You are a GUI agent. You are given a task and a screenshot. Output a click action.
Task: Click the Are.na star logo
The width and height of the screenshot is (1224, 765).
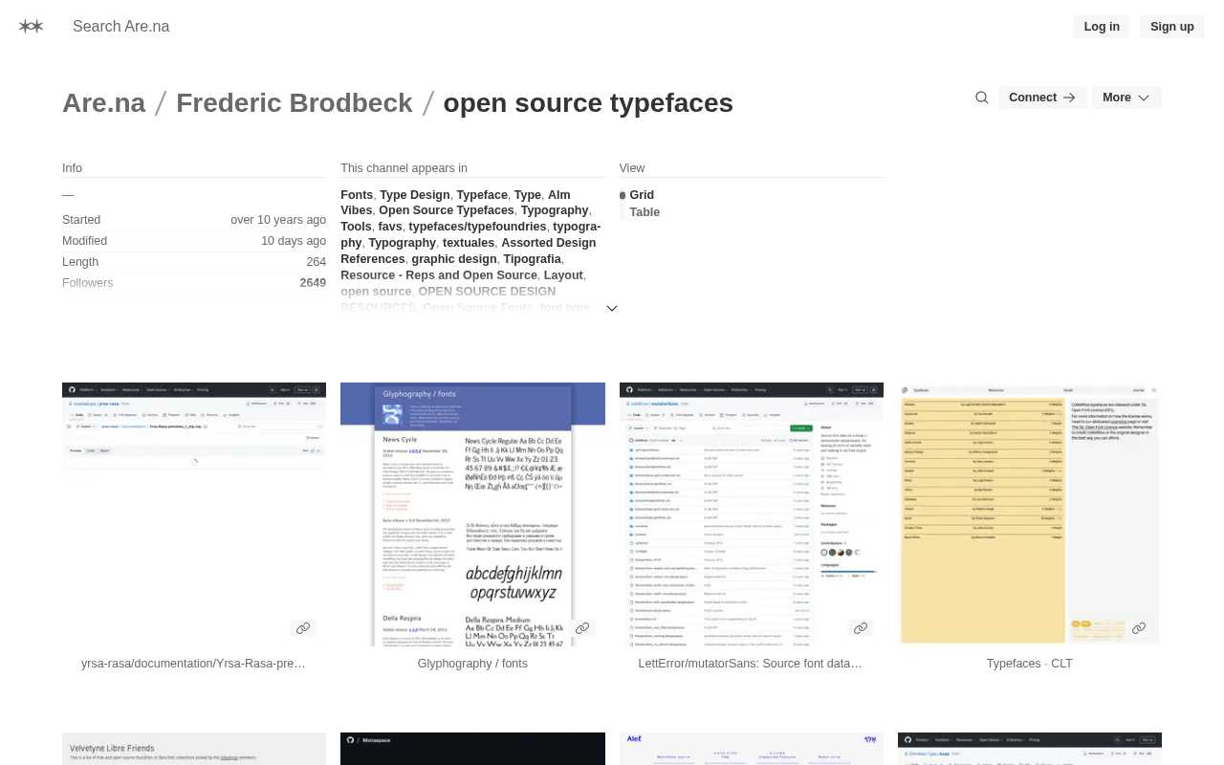click(x=31, y=26)
